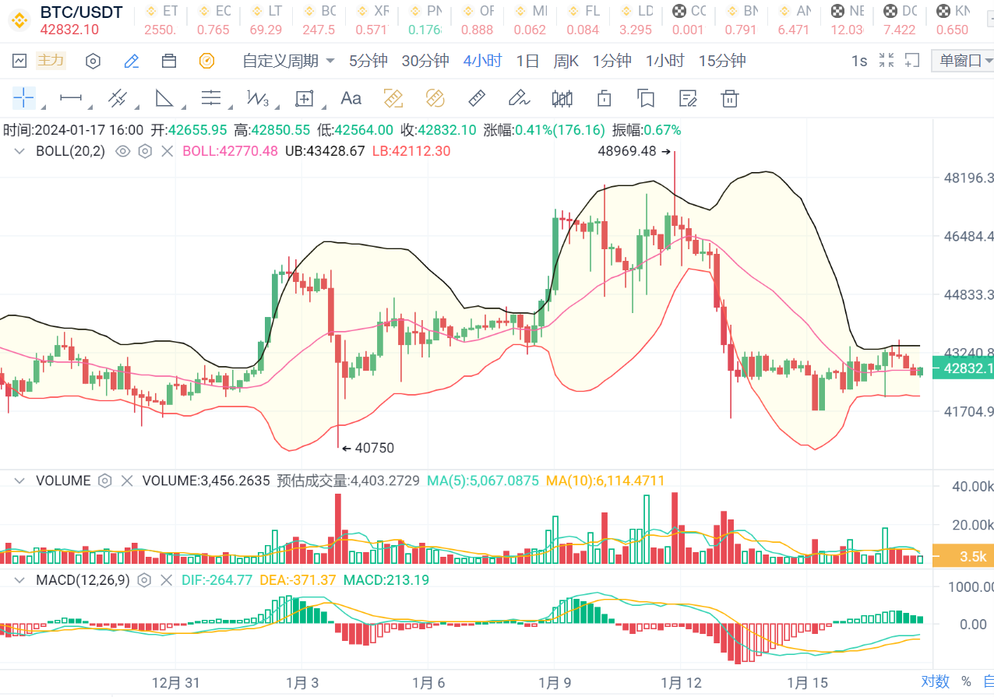
Task: Click the 40750 low price marker
Action: pos(368,448)
